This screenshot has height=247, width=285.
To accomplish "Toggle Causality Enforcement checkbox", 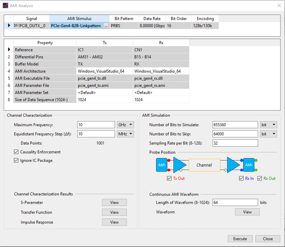I will 16,152.
